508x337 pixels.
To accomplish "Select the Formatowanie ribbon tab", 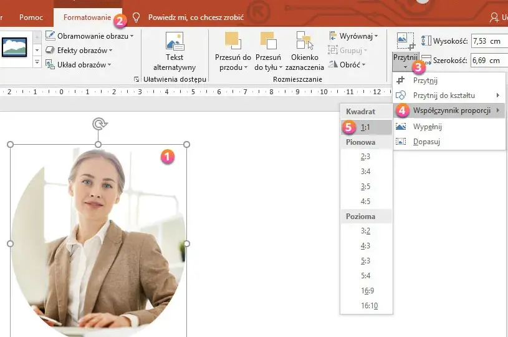I will 87,17.
